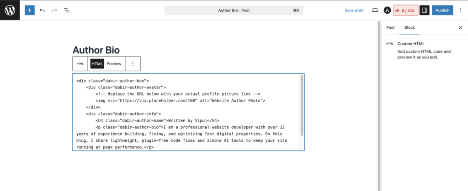Screen dimensions: 468x191
Task: Select the dabir-author-info div line
Action: (123, 114)
